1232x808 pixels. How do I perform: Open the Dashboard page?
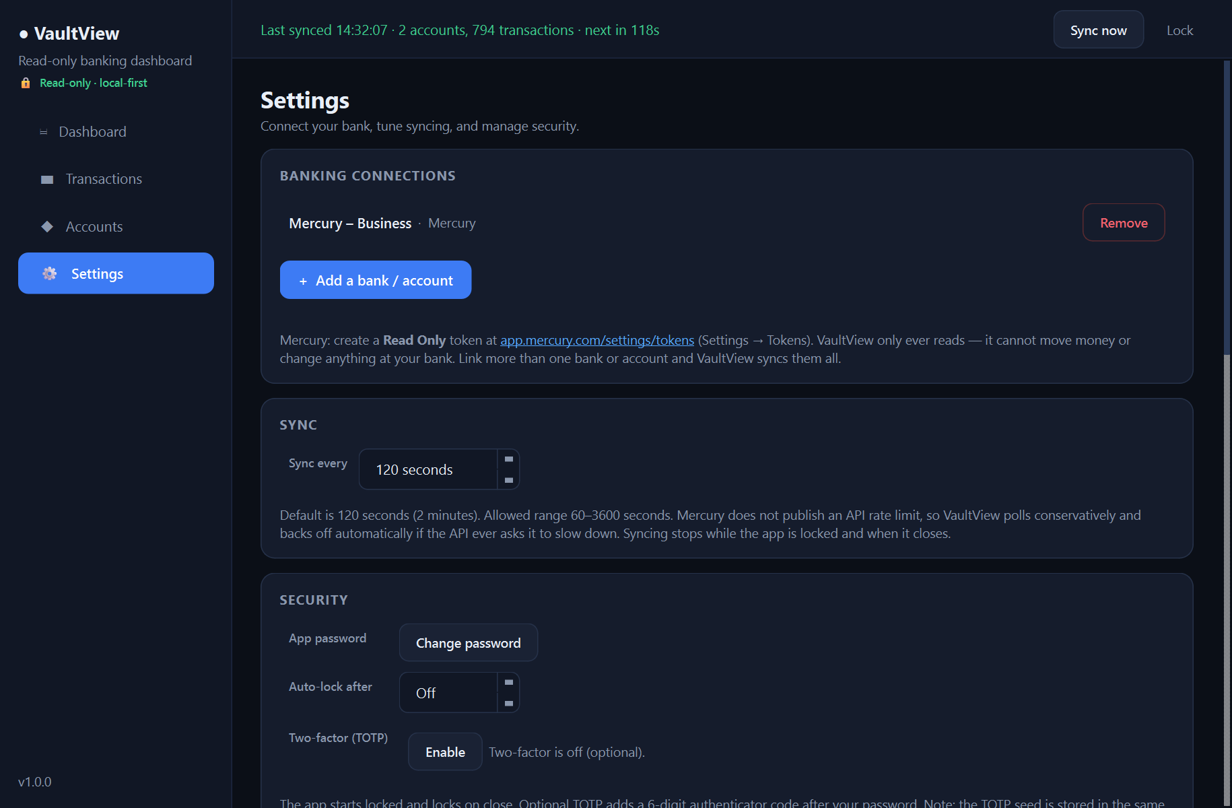pos(116,132)
